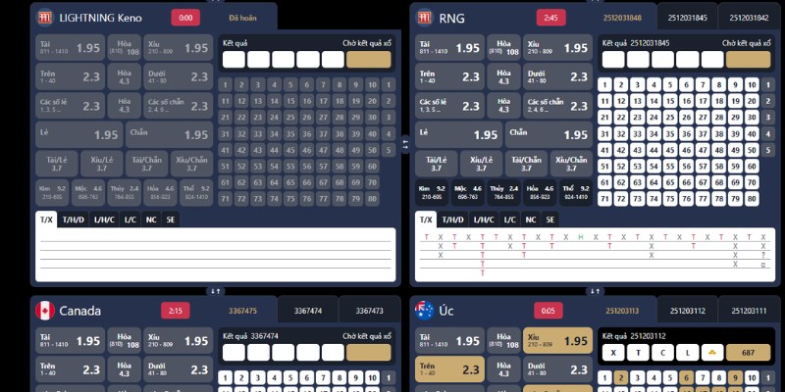Click number 71 in the LIGHTNING Keno grid
This screenshot has width=785, height=392.
226,199
